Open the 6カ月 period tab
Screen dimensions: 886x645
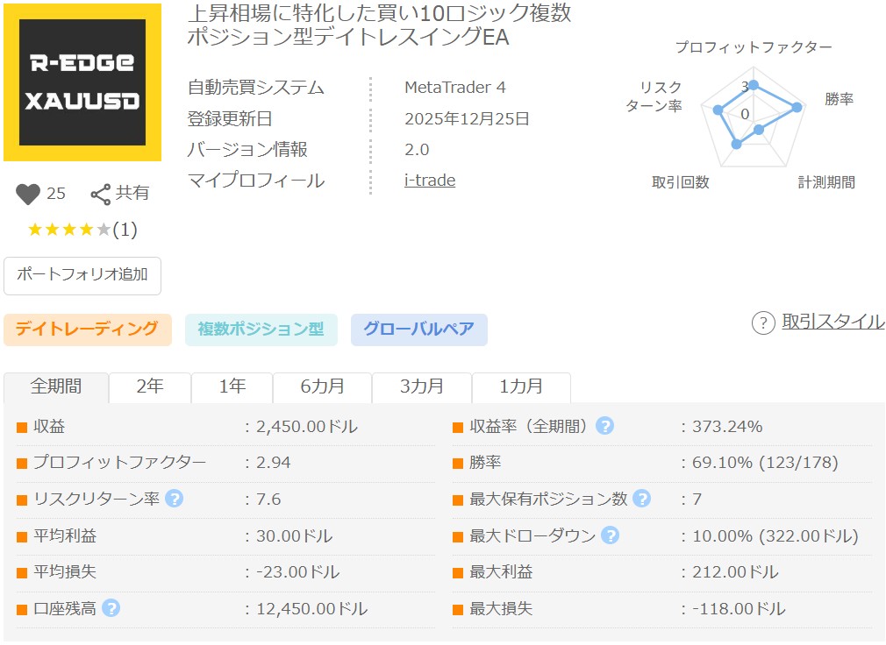click(x=322, y=386)
